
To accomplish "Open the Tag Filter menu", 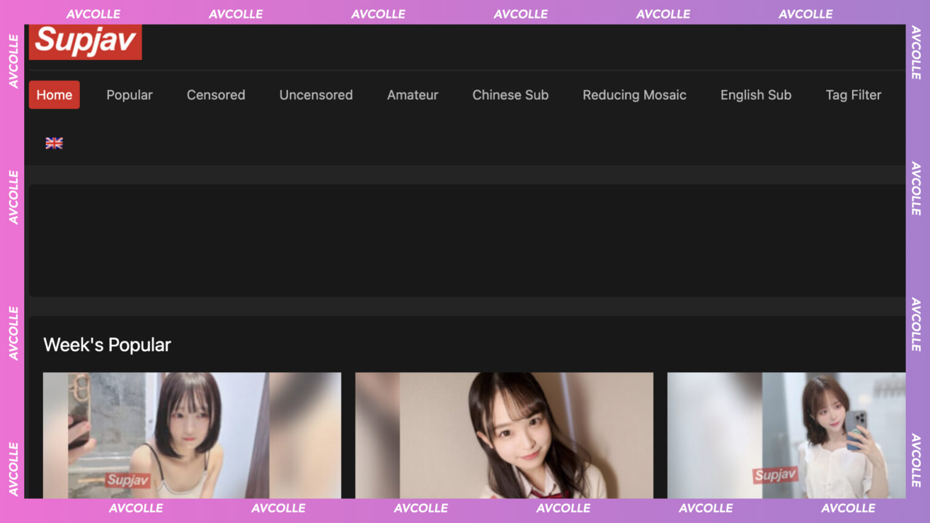I will [x=853, y=95].
